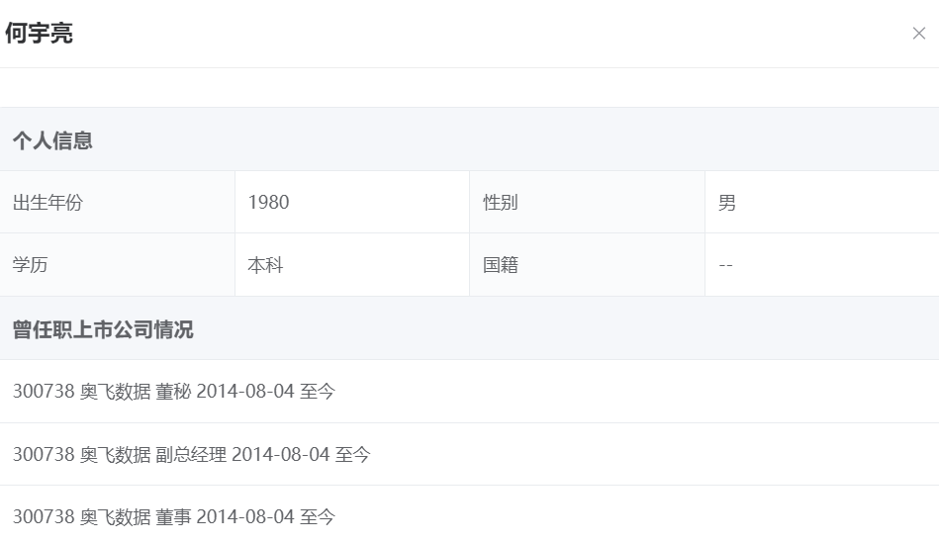The width and height of the screenshot is (939, 544).
Task: Click the 2014-08-04 date in 董秘 row
Action: click(x=245, y=392)
